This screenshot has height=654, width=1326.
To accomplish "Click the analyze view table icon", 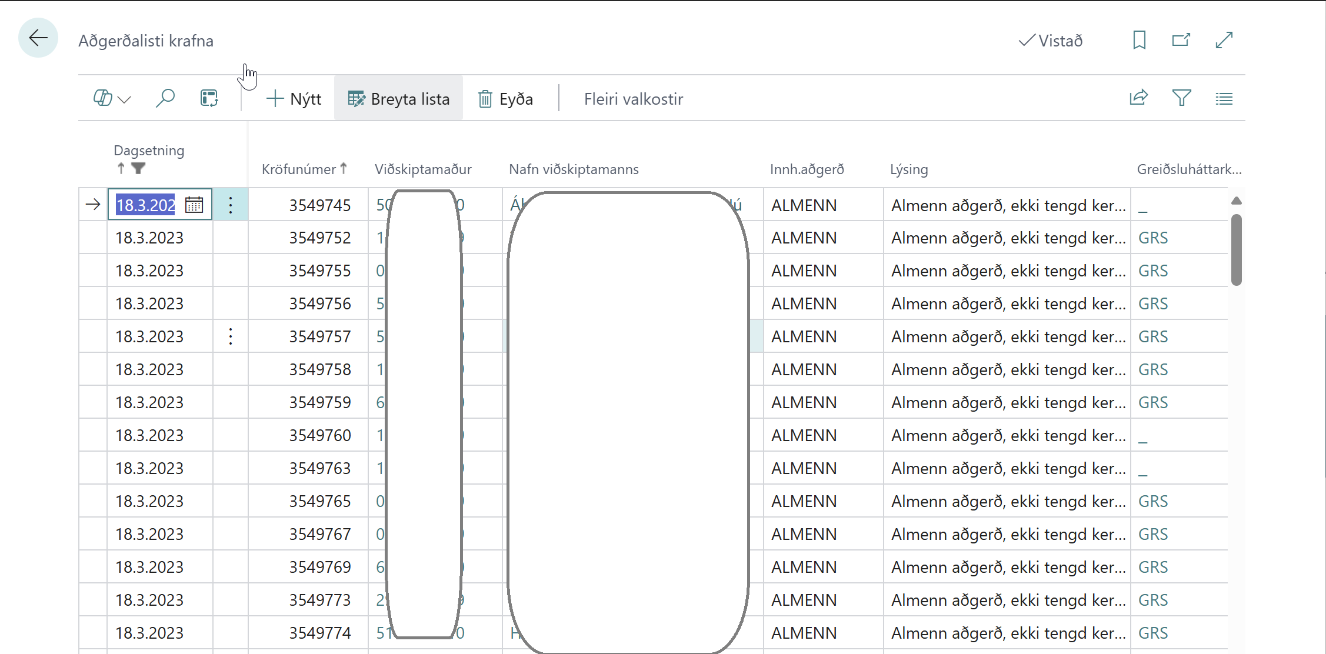I will point(209,98).
